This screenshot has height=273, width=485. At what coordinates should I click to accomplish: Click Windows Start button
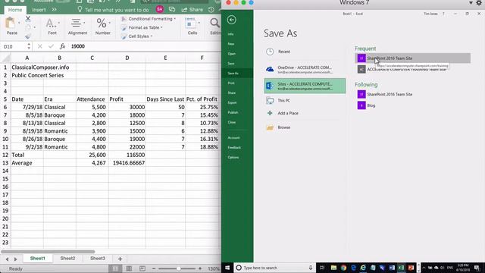click(227, 268)
